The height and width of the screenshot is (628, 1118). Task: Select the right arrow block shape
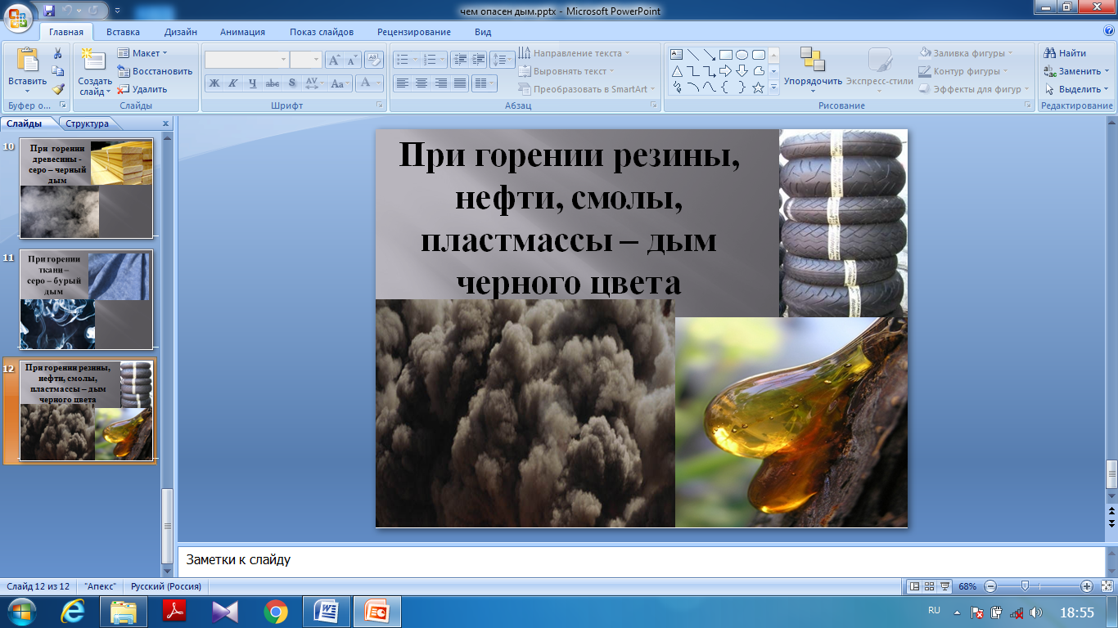[725, 71]
